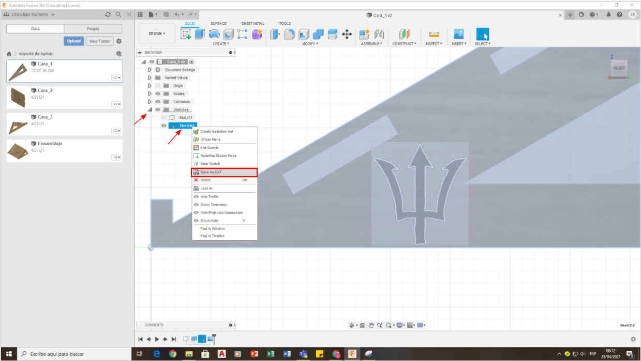Select the Create Sketch tool
This screenshot has width=641, height=361.
coord(186,34)
